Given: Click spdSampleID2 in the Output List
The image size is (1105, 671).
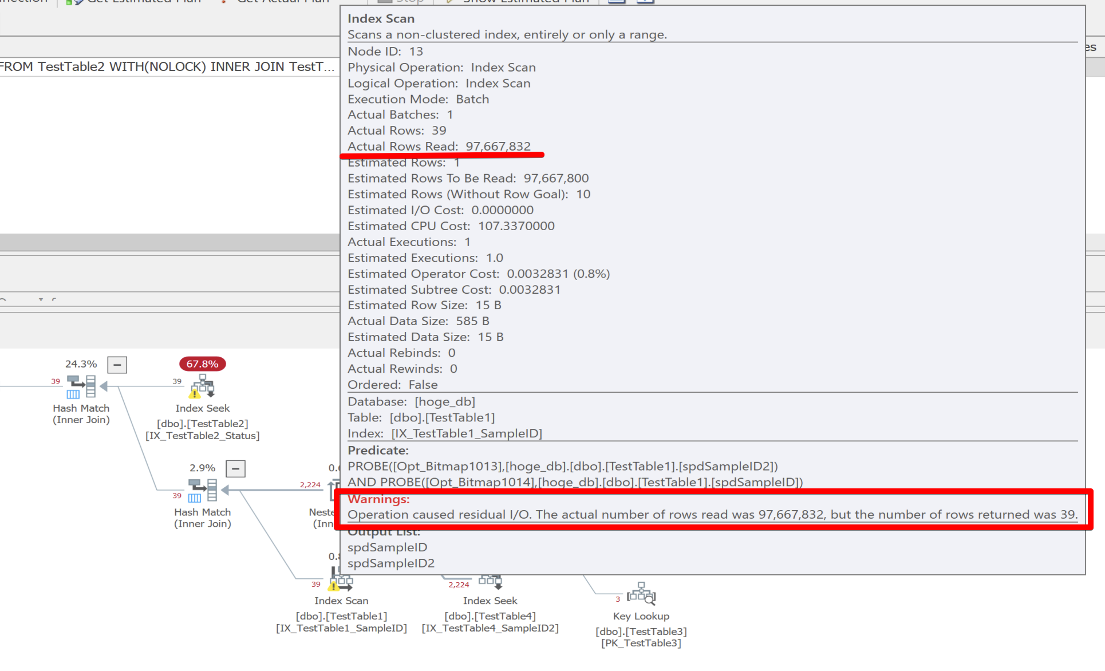Looking at the screenshot, I should click(x=391, y=563).
